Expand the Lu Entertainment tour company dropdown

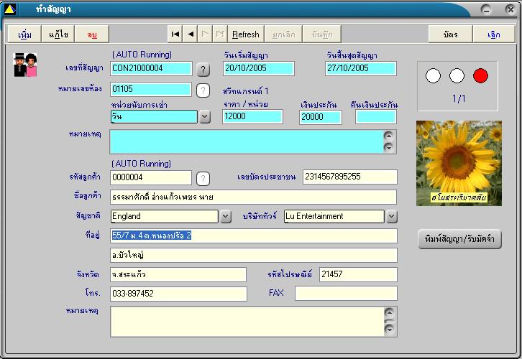pyautogui.click(x=391, y=216)
